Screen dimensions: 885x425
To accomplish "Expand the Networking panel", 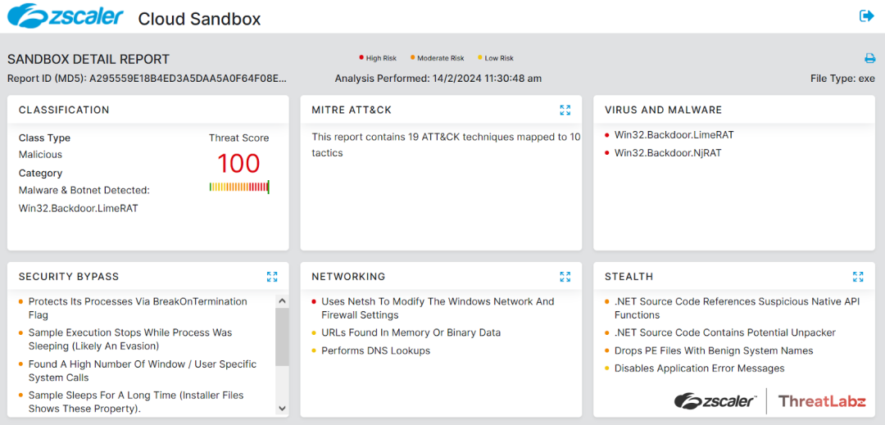I will point(565,277).
